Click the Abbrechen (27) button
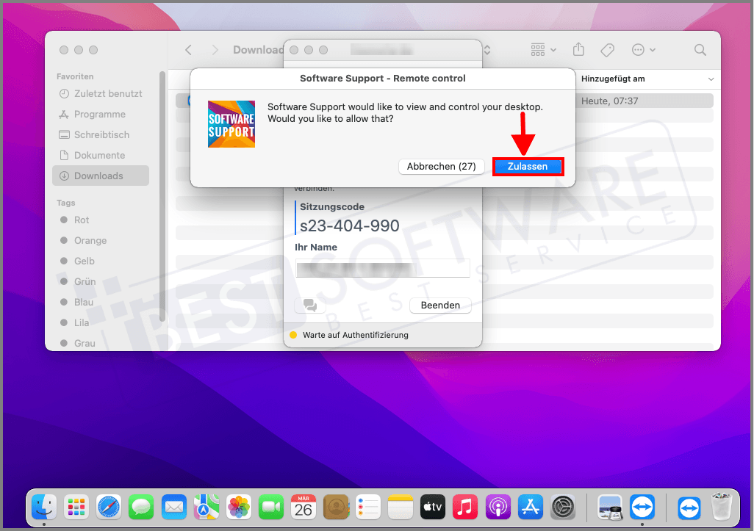 (441, 166)
